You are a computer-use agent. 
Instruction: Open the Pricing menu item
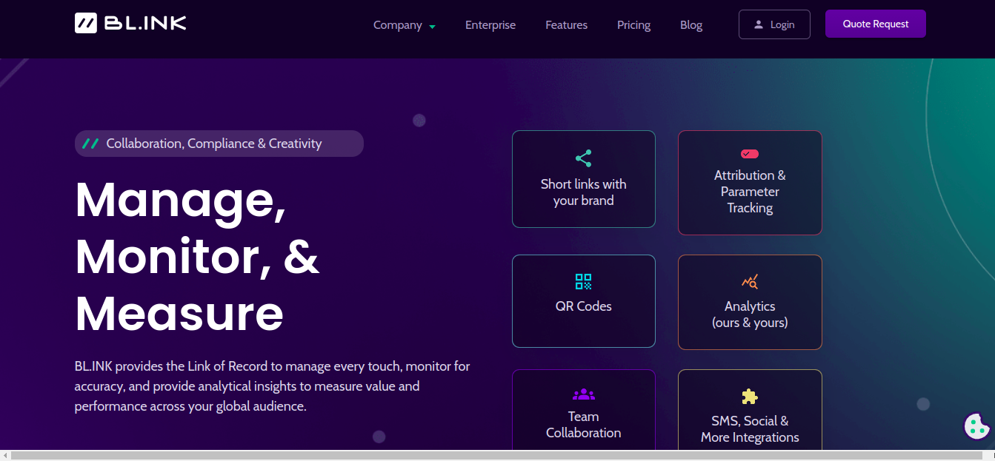point(633,25)
